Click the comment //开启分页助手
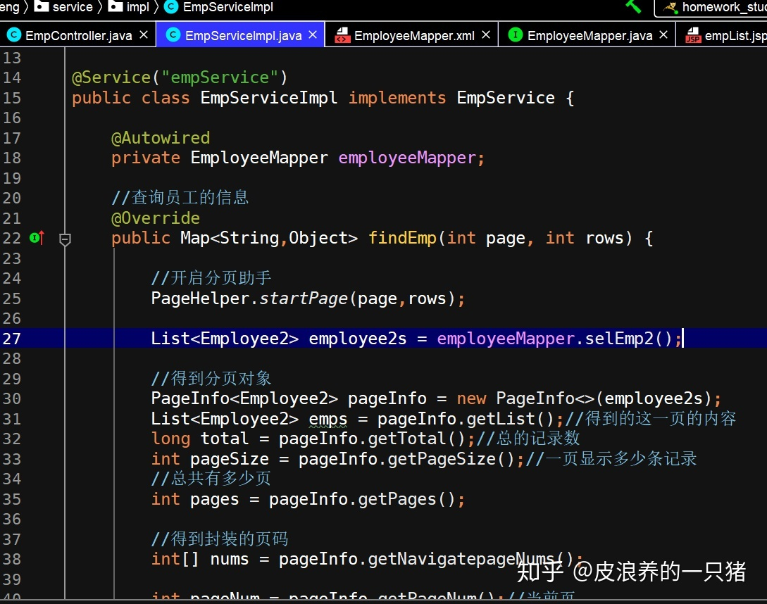This screenshot has height=604, width=767. coord(211,278)
